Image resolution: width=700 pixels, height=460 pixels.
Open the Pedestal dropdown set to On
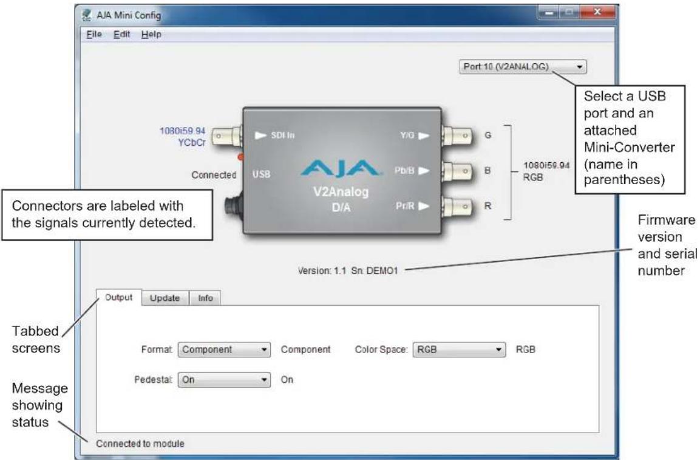tap(224, 380)
